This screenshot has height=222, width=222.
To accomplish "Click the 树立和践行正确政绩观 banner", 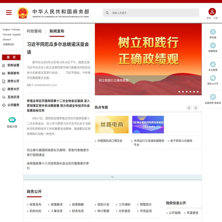I will point(148,59).
